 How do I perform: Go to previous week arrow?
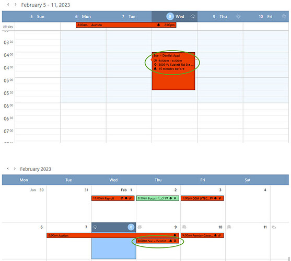coord(8,5)
